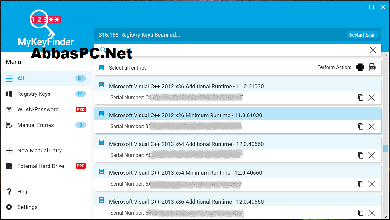
Task: Click the 0 count badge beside Manual Entries
Action: coord(81,125)
